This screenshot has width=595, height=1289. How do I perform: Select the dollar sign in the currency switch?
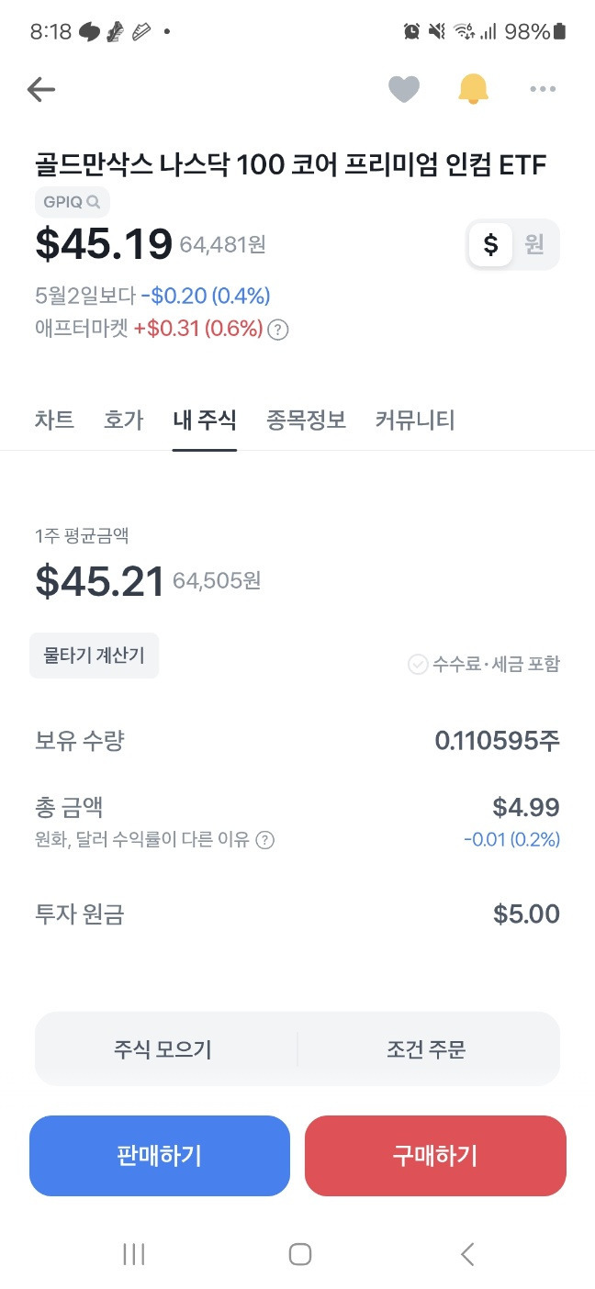[x=492, y=244]
